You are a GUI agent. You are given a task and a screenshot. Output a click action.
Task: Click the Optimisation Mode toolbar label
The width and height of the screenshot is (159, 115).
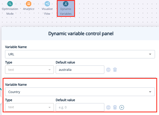click(x=10, y=11)
